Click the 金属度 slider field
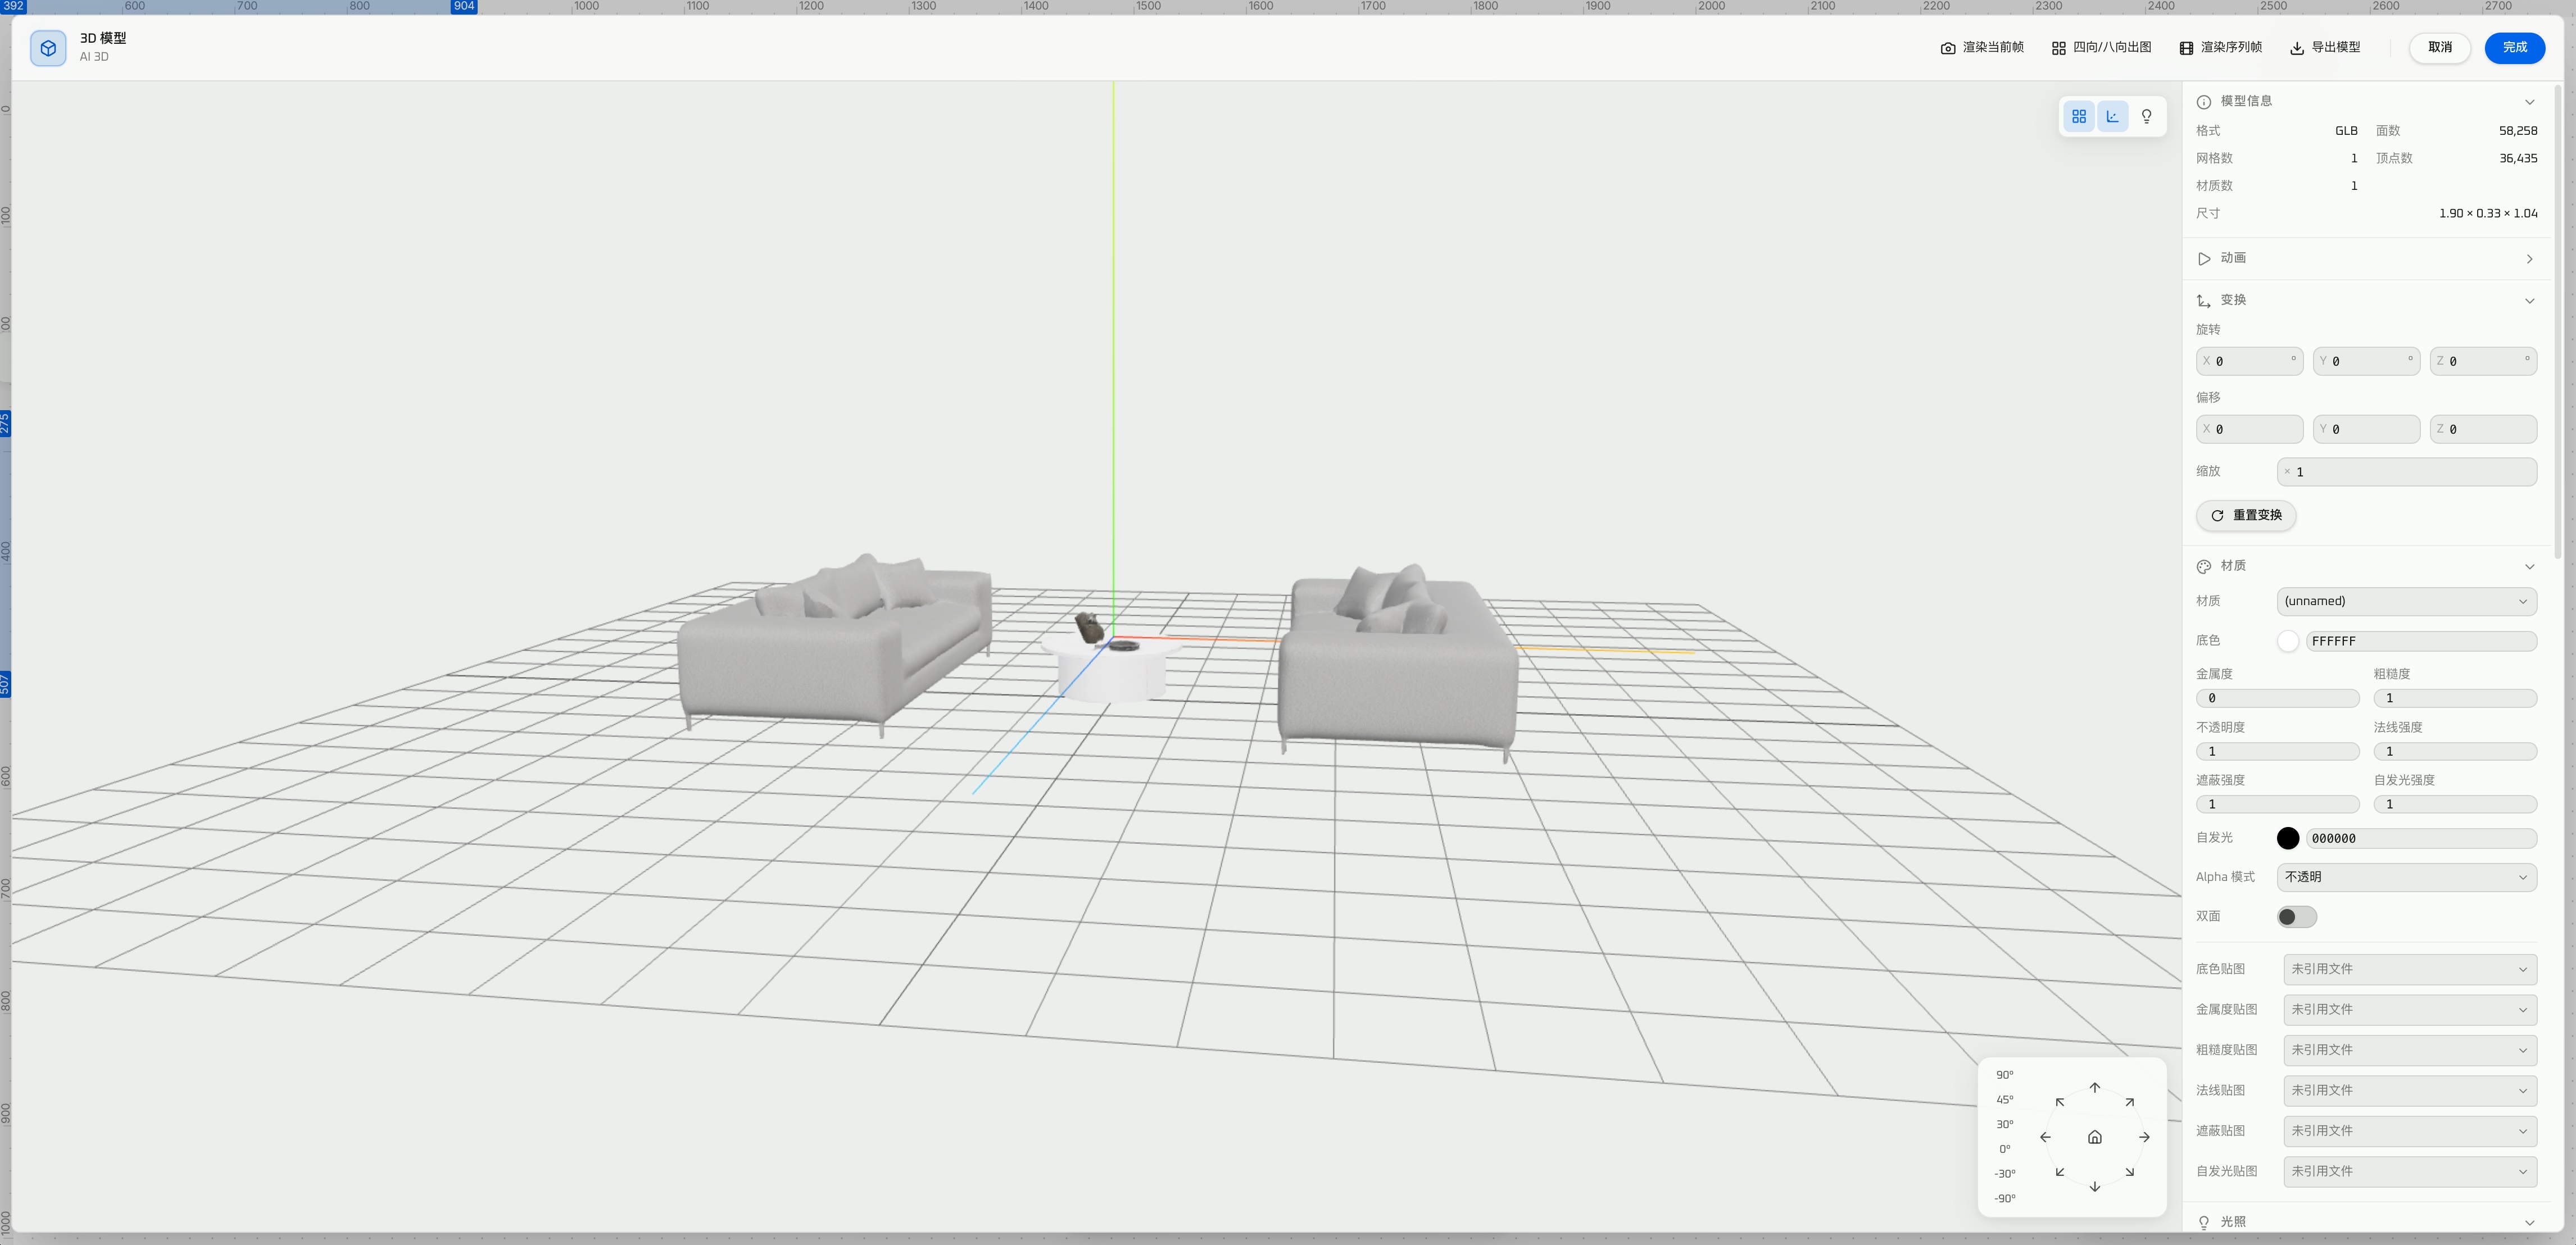Image resolution: width=2576 pixels, height=1245 pixels. pos(2277,698)
